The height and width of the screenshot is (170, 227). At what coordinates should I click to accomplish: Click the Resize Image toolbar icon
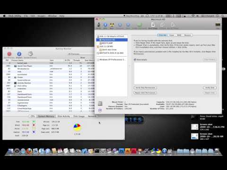click(x=173, y=25)
